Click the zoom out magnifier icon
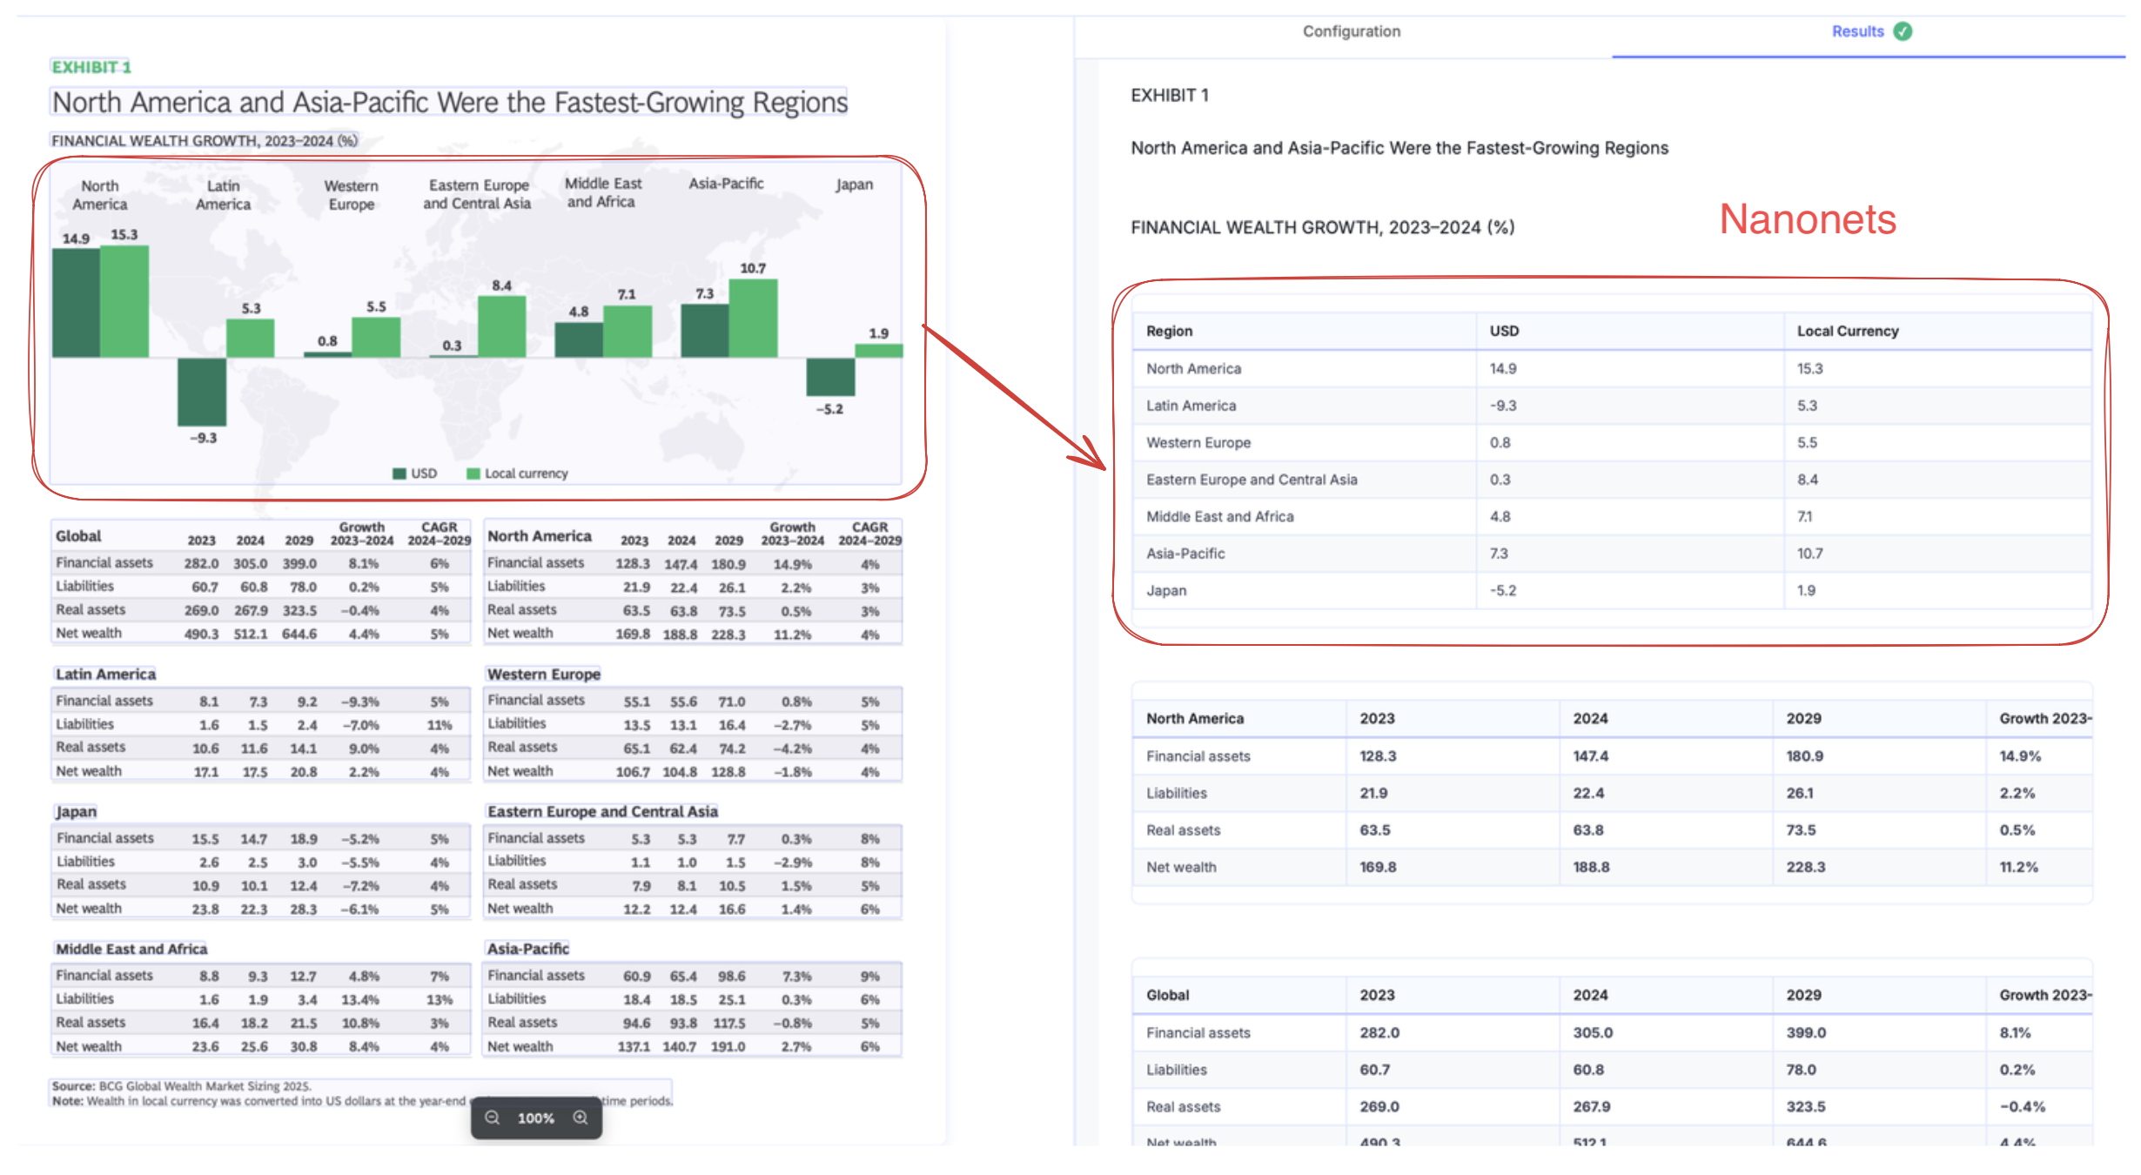 click(493, 1118)
